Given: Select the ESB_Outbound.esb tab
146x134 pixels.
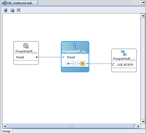Looking at the screenshot, I should (19, 3).
